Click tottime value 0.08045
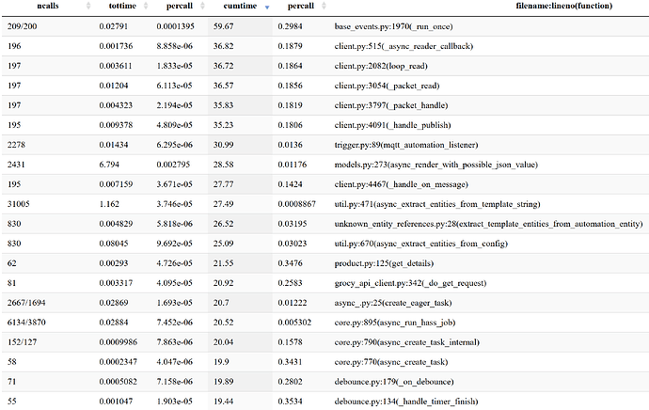The image size is (649, 410). (x=114, y=244)
